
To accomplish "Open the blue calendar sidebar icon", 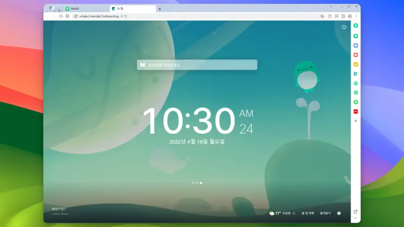I will [x=356, y=46].
